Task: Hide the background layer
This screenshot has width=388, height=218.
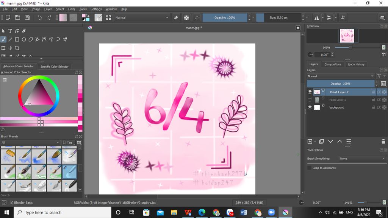Action: tap(310, 107)
